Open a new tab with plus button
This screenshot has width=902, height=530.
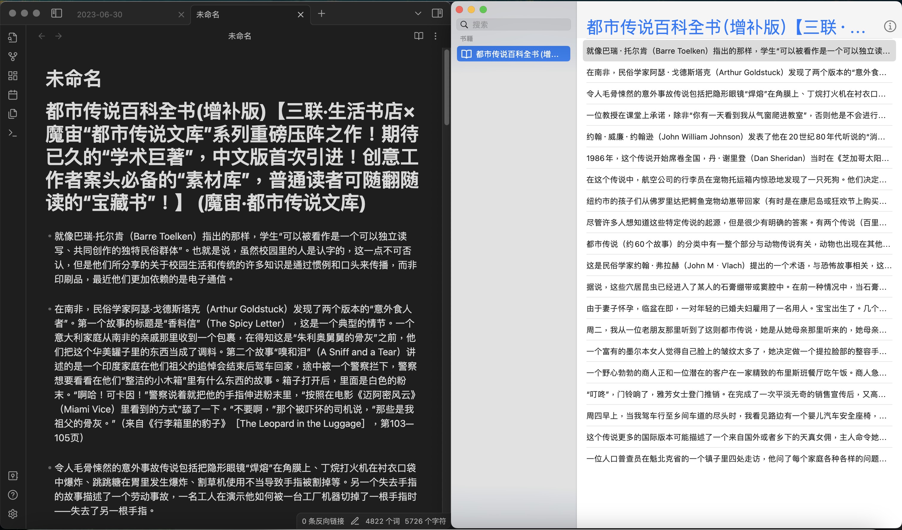coord(322,14)
